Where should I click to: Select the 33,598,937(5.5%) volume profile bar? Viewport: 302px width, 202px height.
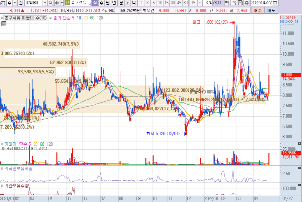tap(27, 72)
